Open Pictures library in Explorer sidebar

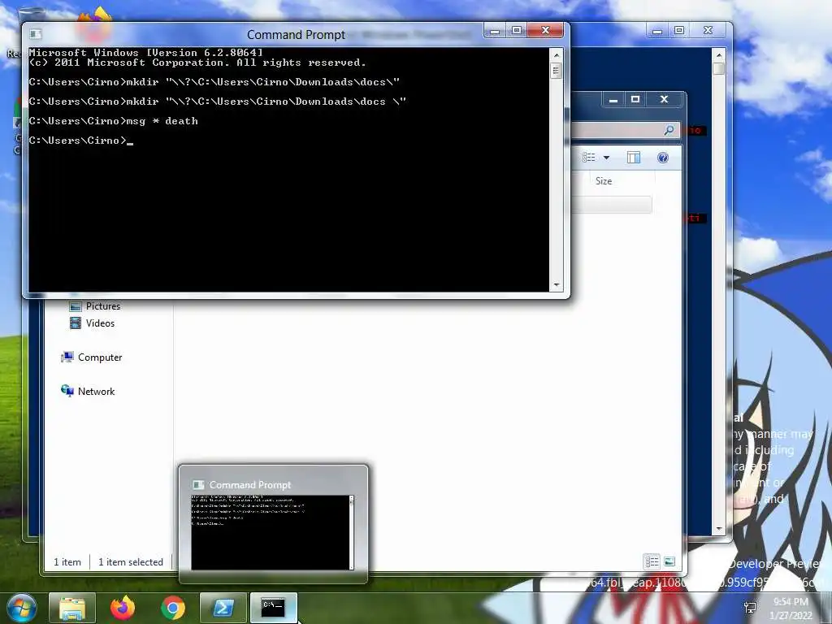[96, 306]
